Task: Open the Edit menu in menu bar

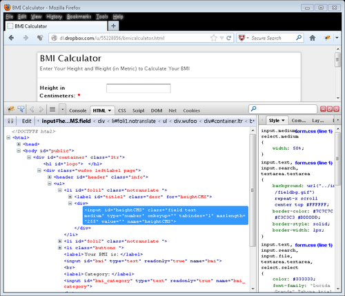Action: (22, 17)
